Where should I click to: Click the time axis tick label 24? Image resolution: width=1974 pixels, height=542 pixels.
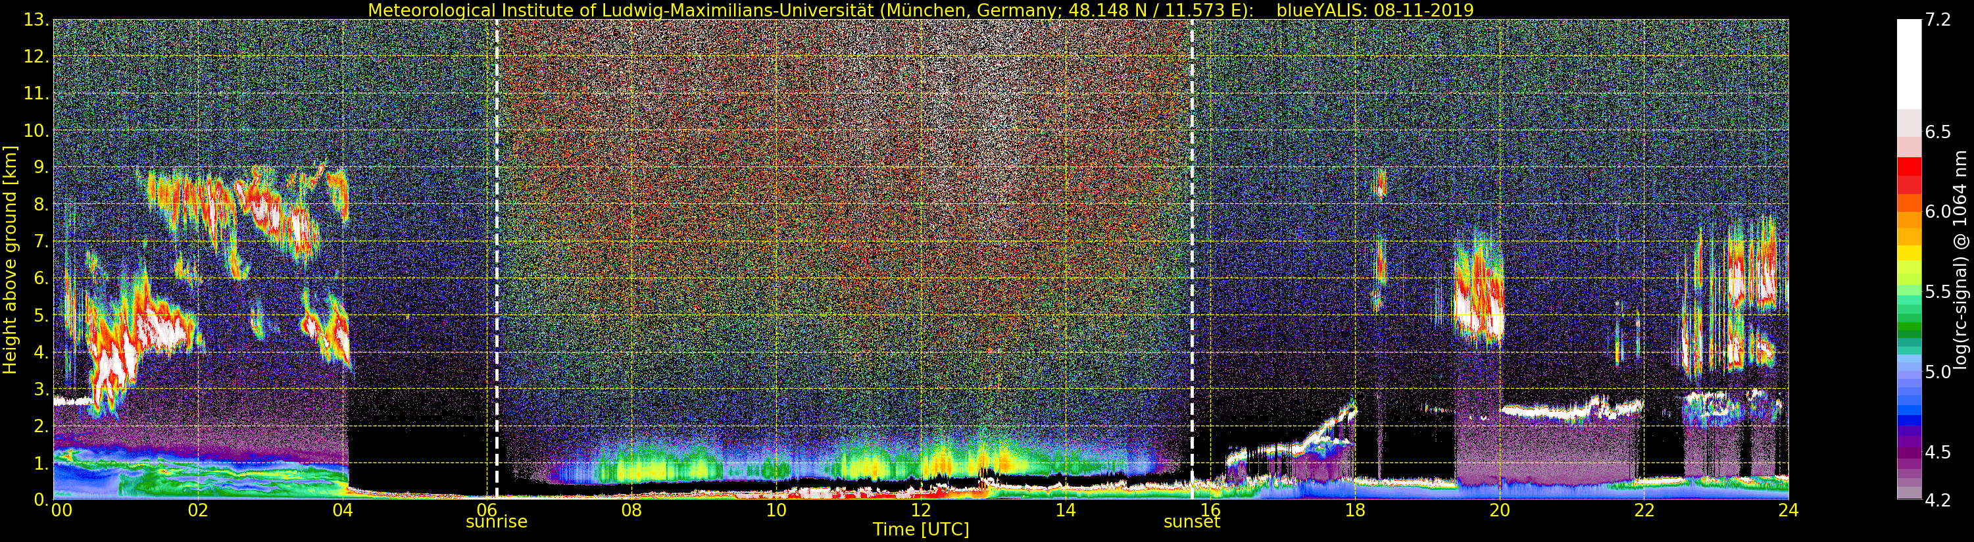click(x=1788, y=510)
